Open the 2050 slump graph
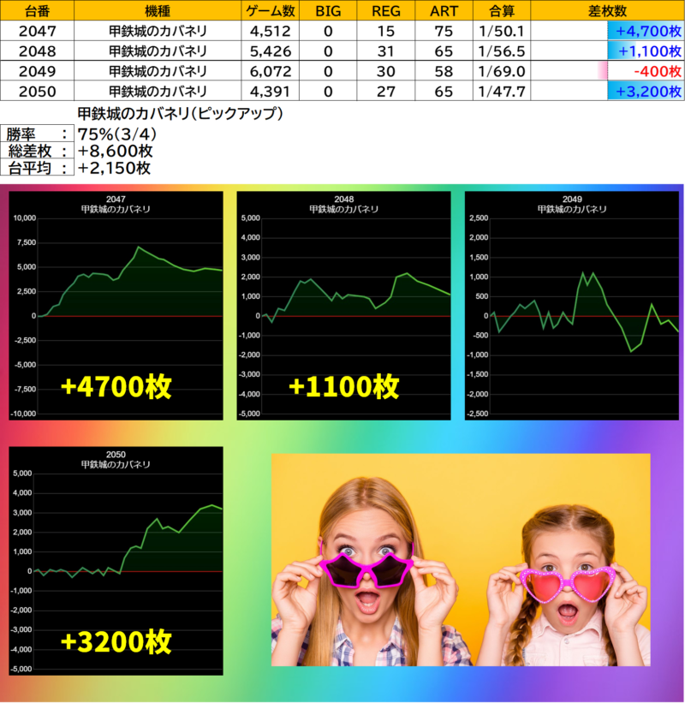 (x=116, y=561)
